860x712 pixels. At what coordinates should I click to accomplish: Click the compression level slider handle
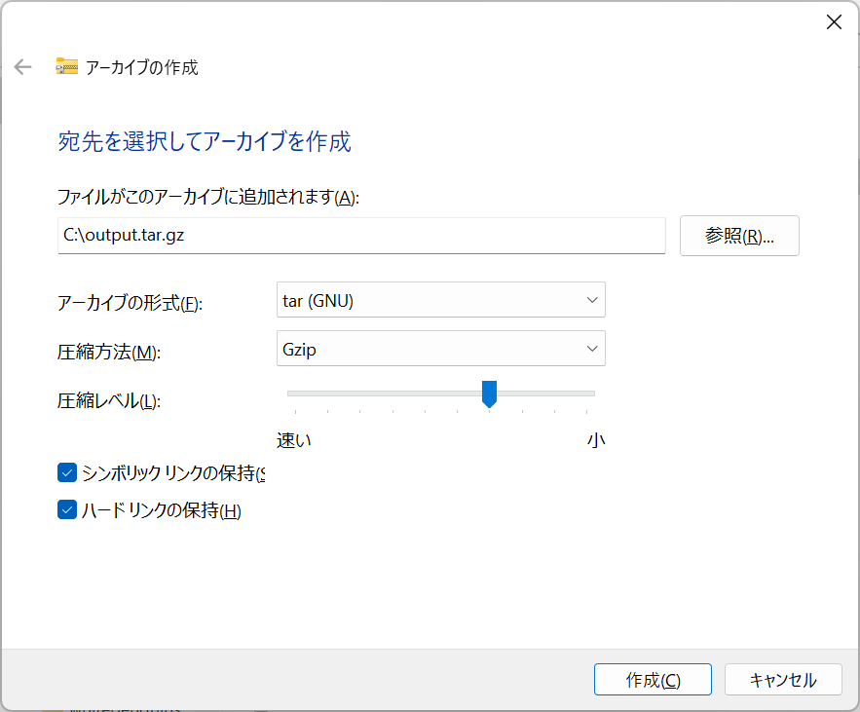pyautogui.click(x=489, y=393)
